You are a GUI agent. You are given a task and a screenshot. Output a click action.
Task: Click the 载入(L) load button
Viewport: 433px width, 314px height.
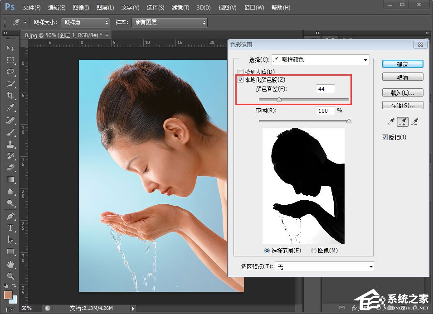(x=403, y=92)
